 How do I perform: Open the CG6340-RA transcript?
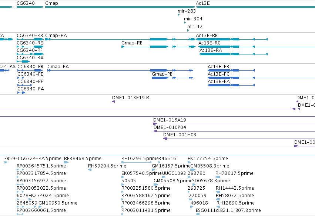23,62
